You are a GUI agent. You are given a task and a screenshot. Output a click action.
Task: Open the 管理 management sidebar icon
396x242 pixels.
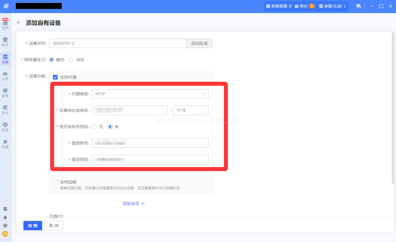point(5,93)
